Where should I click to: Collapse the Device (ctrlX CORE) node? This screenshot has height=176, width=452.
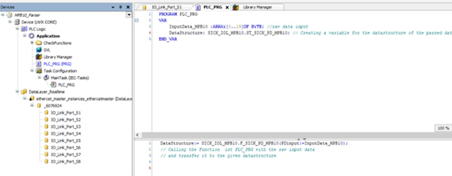(x=10, y=22)
